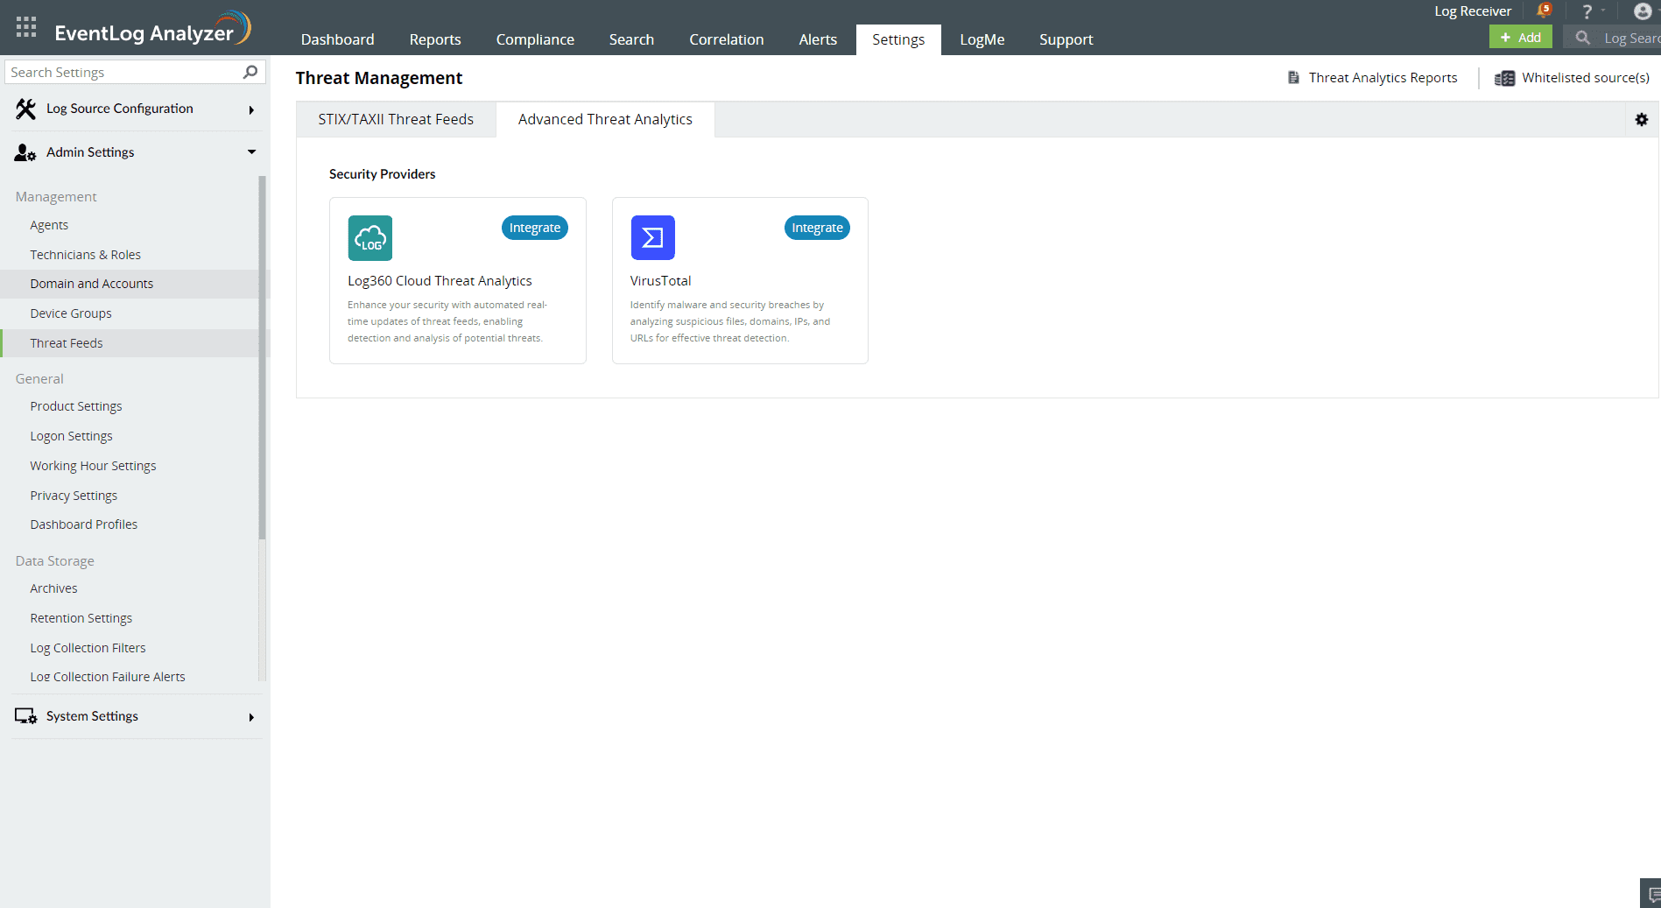This screenshot has width=1661, height=908.
Task: Click the green Add button
Action: click(1521, 37)
